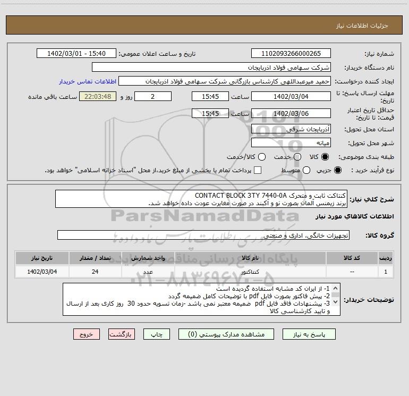
Task: Click the unit cell عدد
Action: 148,272
